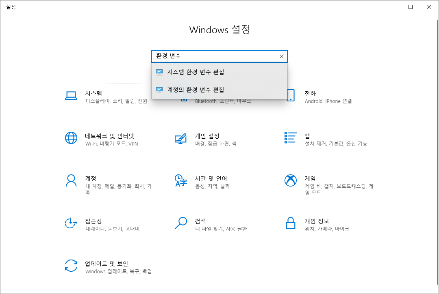This screenshot has width=439, height=294.
Task: Click text Windows 업데이트, 복구, 백업
Action: tap(119, 271)
